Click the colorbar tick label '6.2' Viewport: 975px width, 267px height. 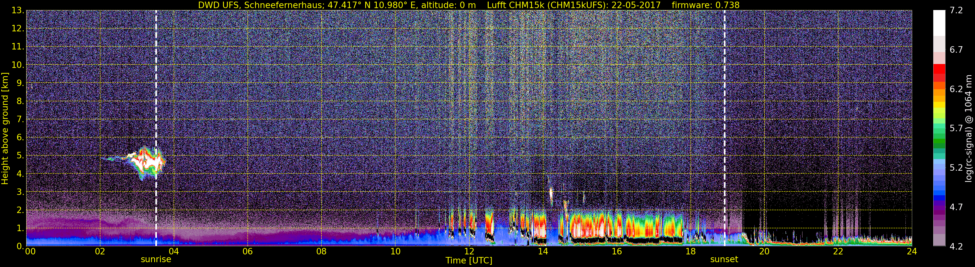(956, 89)
